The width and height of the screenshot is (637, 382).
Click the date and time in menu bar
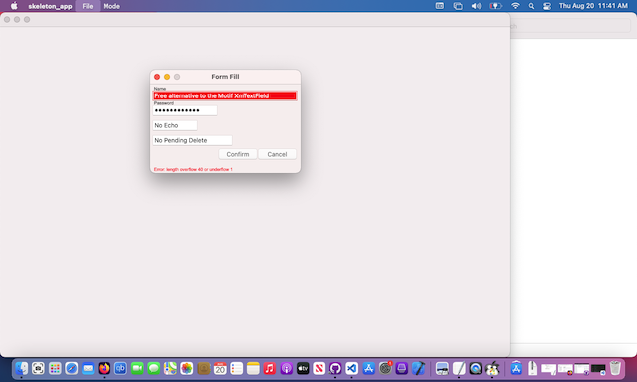[x=593, y=6]
